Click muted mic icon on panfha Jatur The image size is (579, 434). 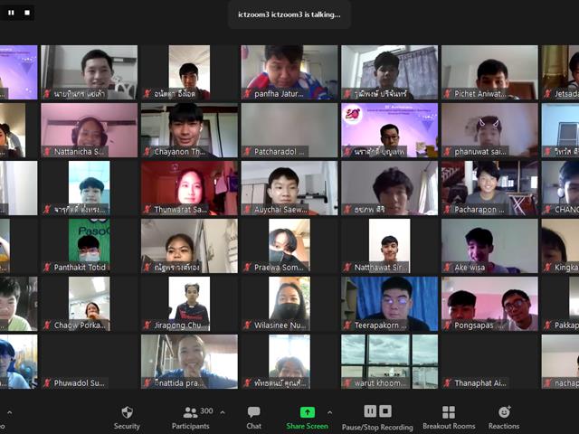tap(247, 94)
